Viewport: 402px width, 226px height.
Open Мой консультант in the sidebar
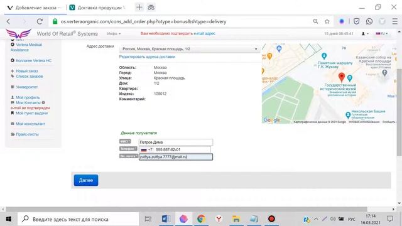pyautogui.click(x=30, y=124)
